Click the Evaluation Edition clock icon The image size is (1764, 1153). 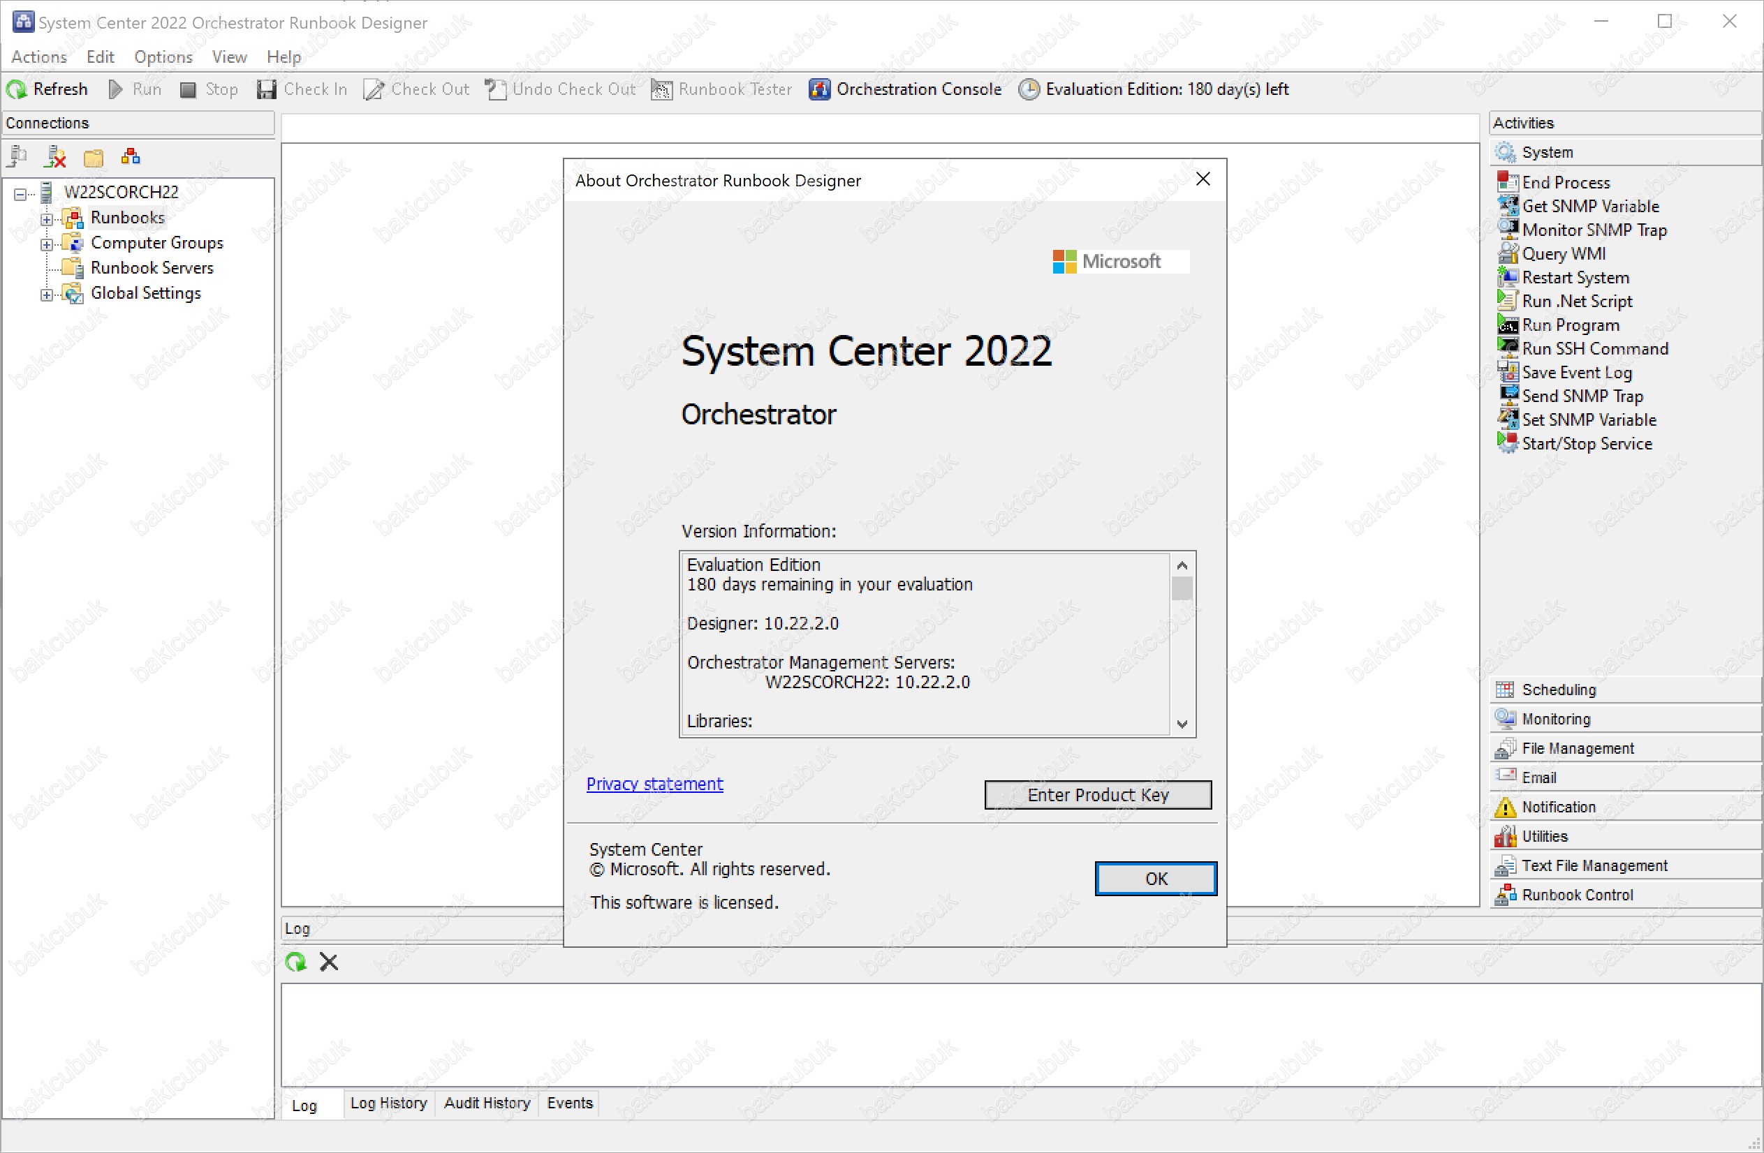pos(1029,89)
